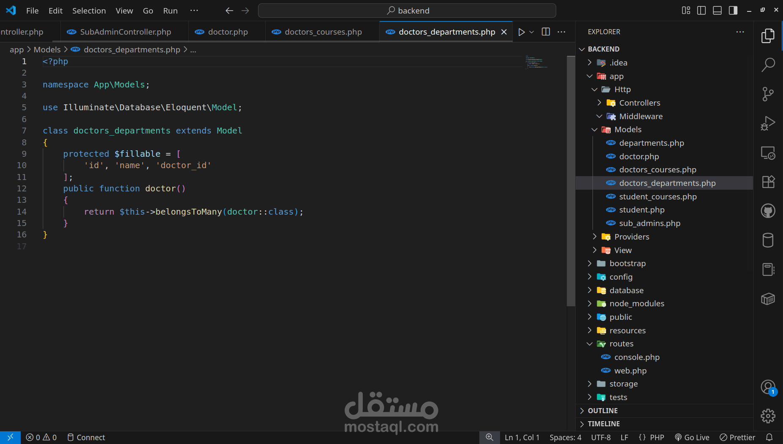Screen dimensions: 783x444
Task: Click UTF-8 encoding selector
Action: 601,437
